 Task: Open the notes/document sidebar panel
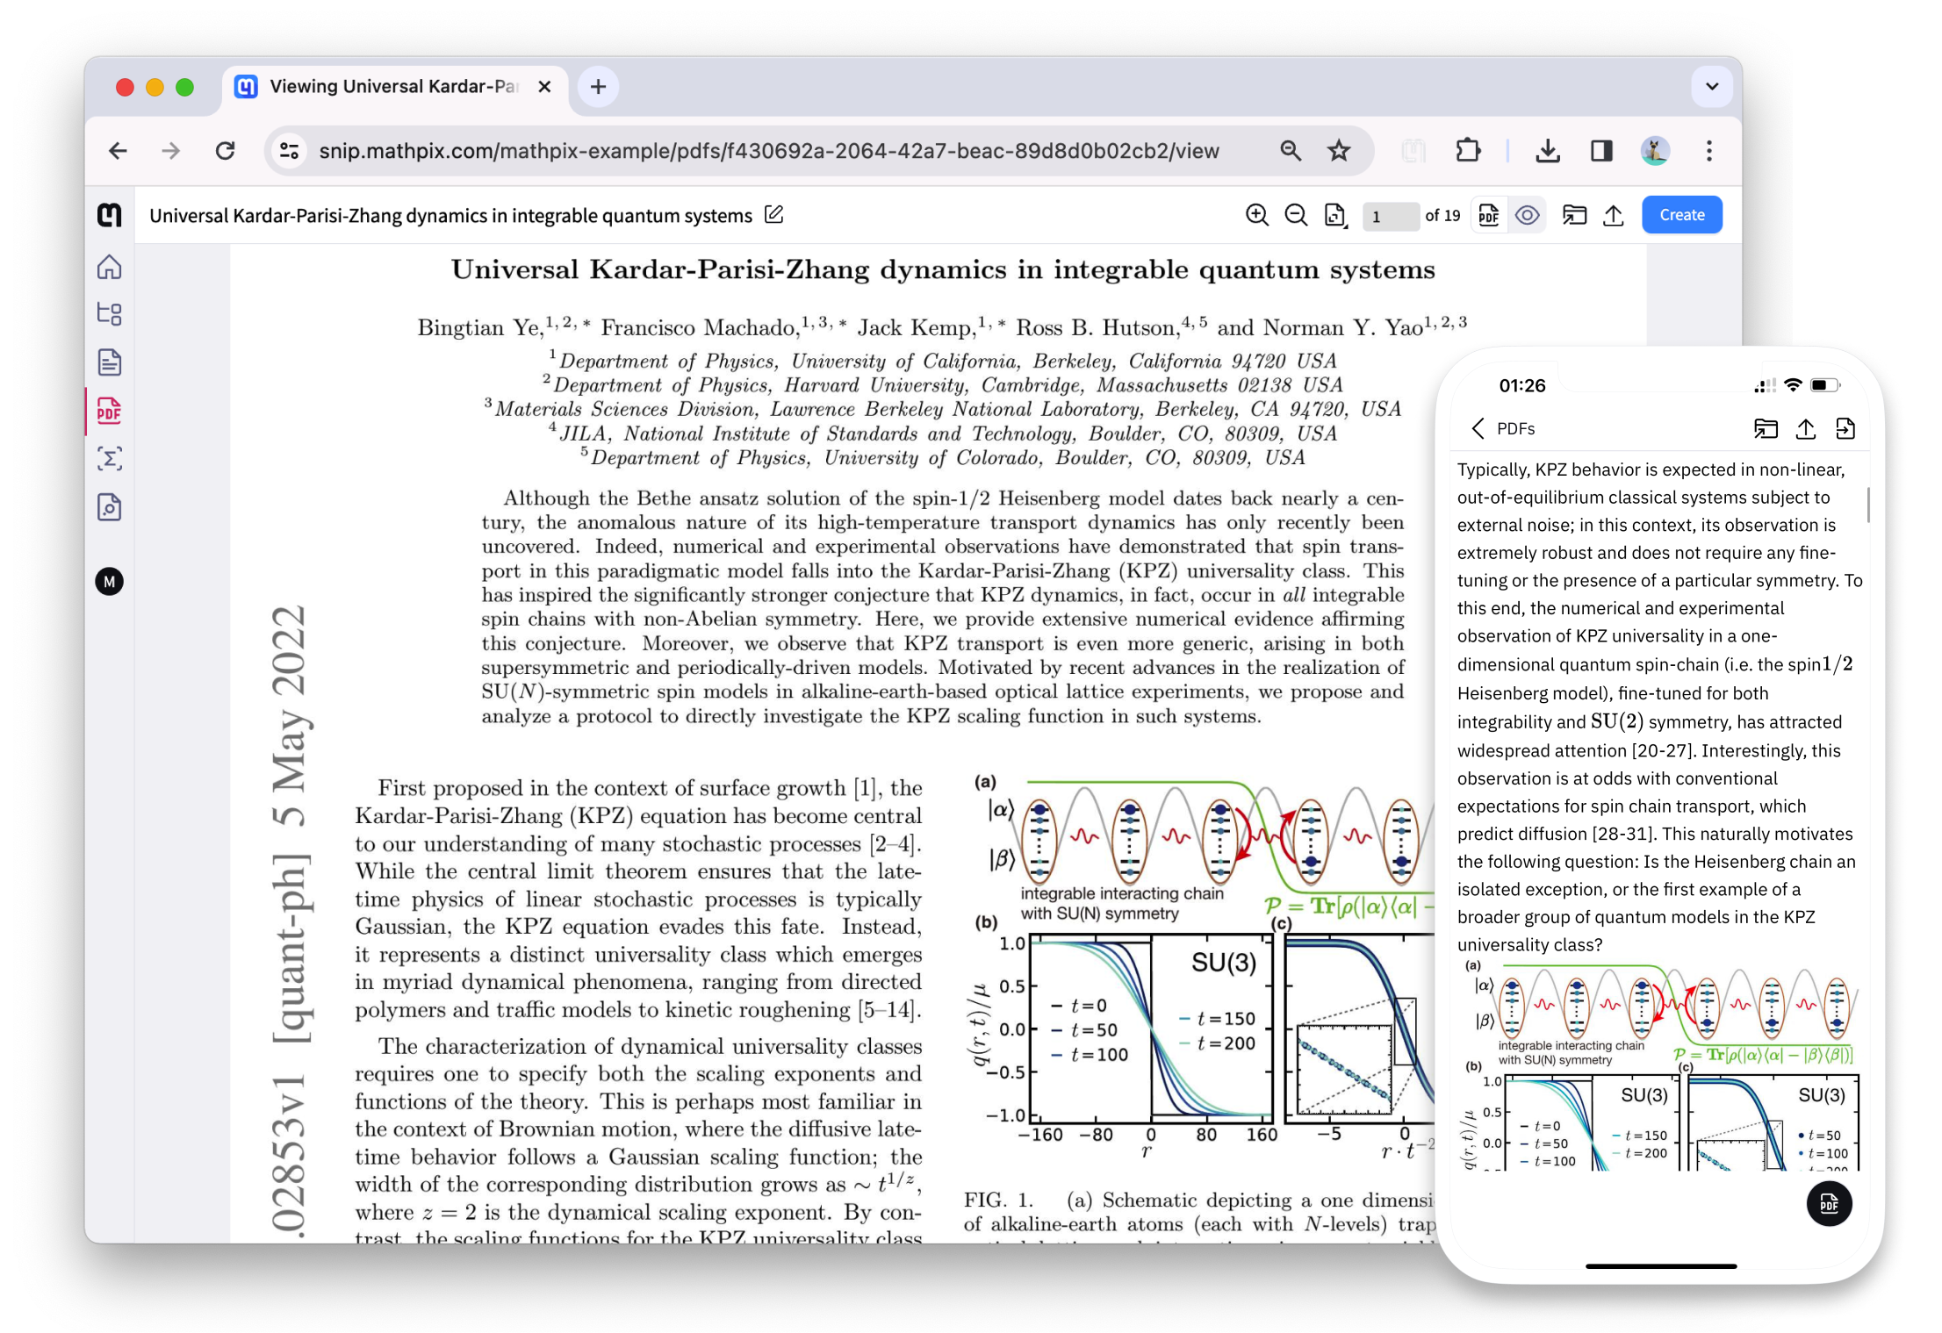109,361
